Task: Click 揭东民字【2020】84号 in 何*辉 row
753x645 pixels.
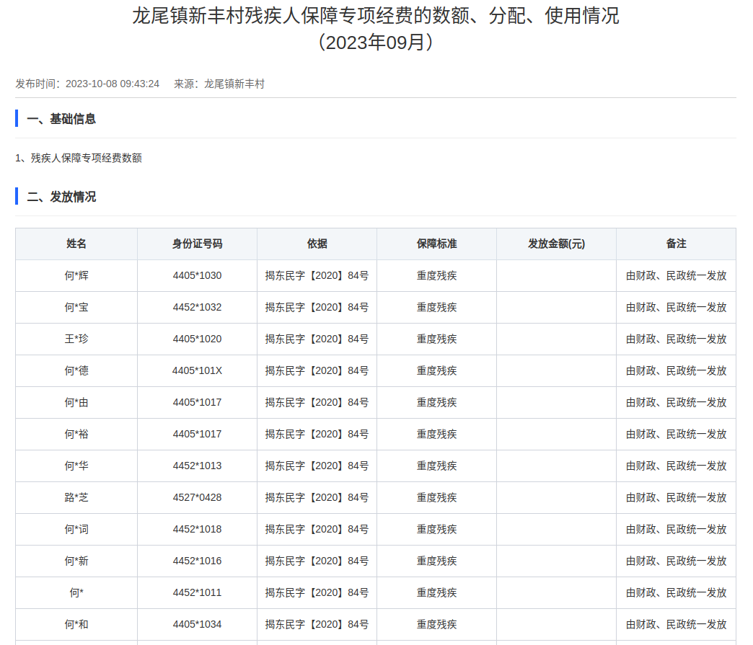Action: 317,276
